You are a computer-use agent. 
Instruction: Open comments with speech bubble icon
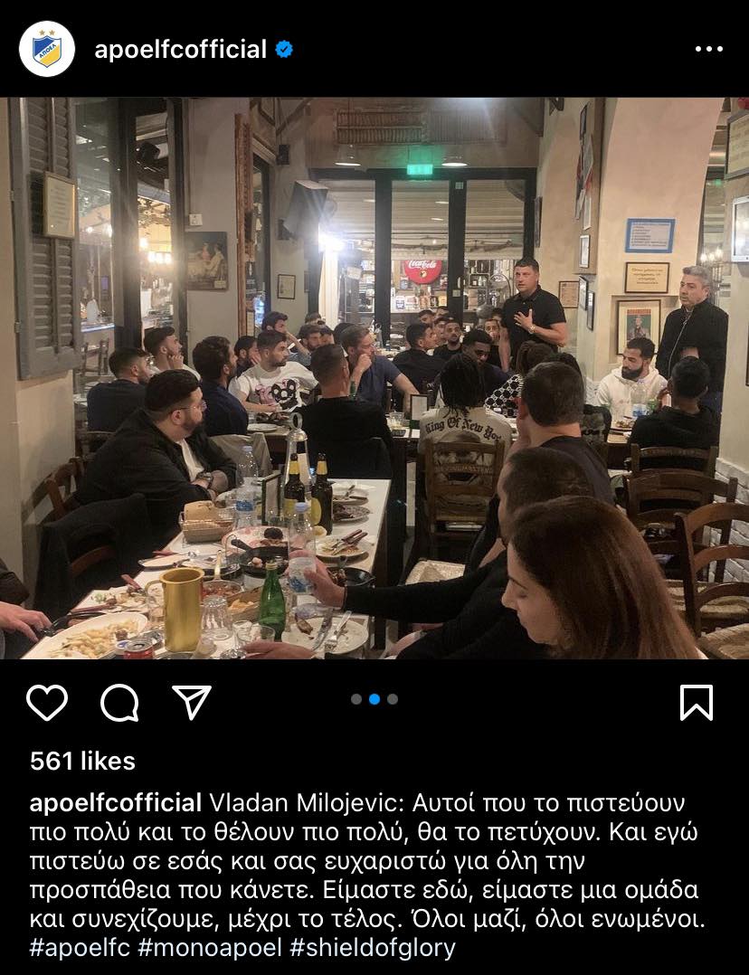click(x=119, y=703)
